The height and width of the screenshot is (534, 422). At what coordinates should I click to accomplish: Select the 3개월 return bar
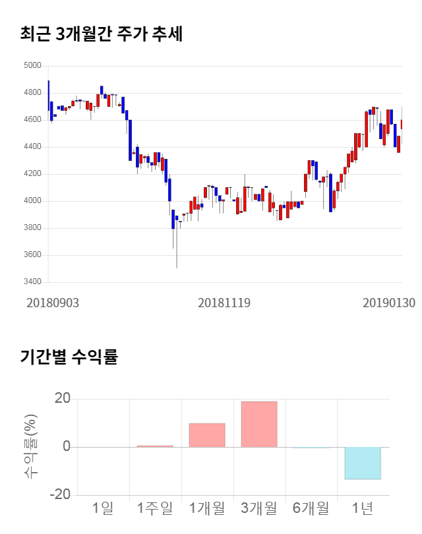(259, 424)
